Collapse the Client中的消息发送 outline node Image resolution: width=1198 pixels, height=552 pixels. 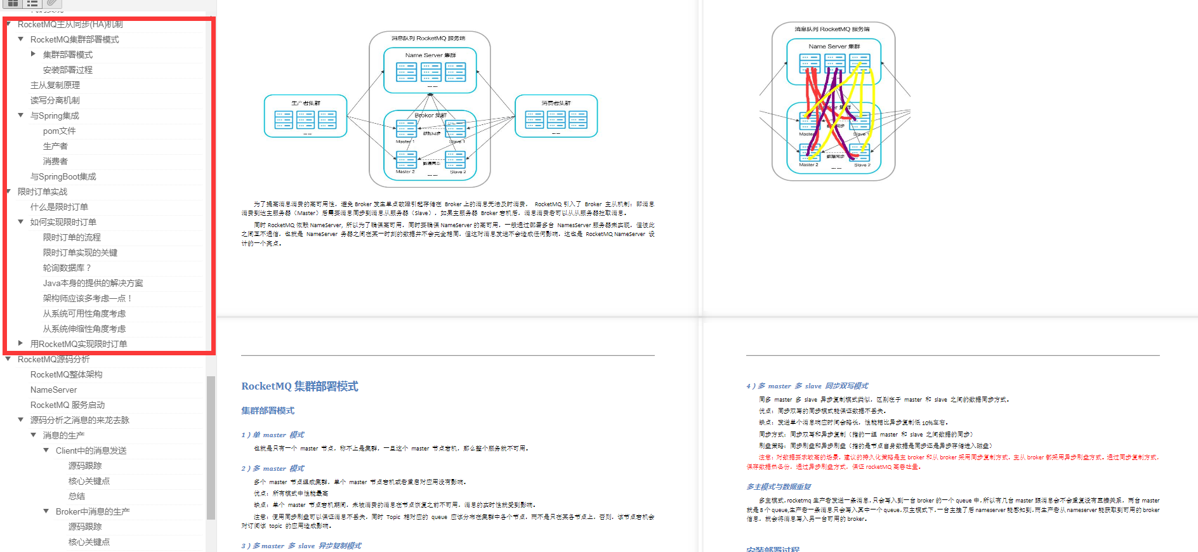46,450
